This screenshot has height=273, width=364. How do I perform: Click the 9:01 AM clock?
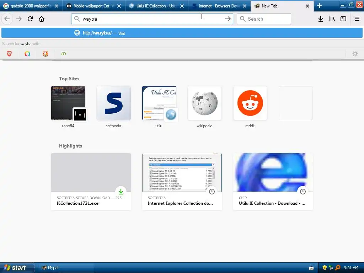click(351, 268)
